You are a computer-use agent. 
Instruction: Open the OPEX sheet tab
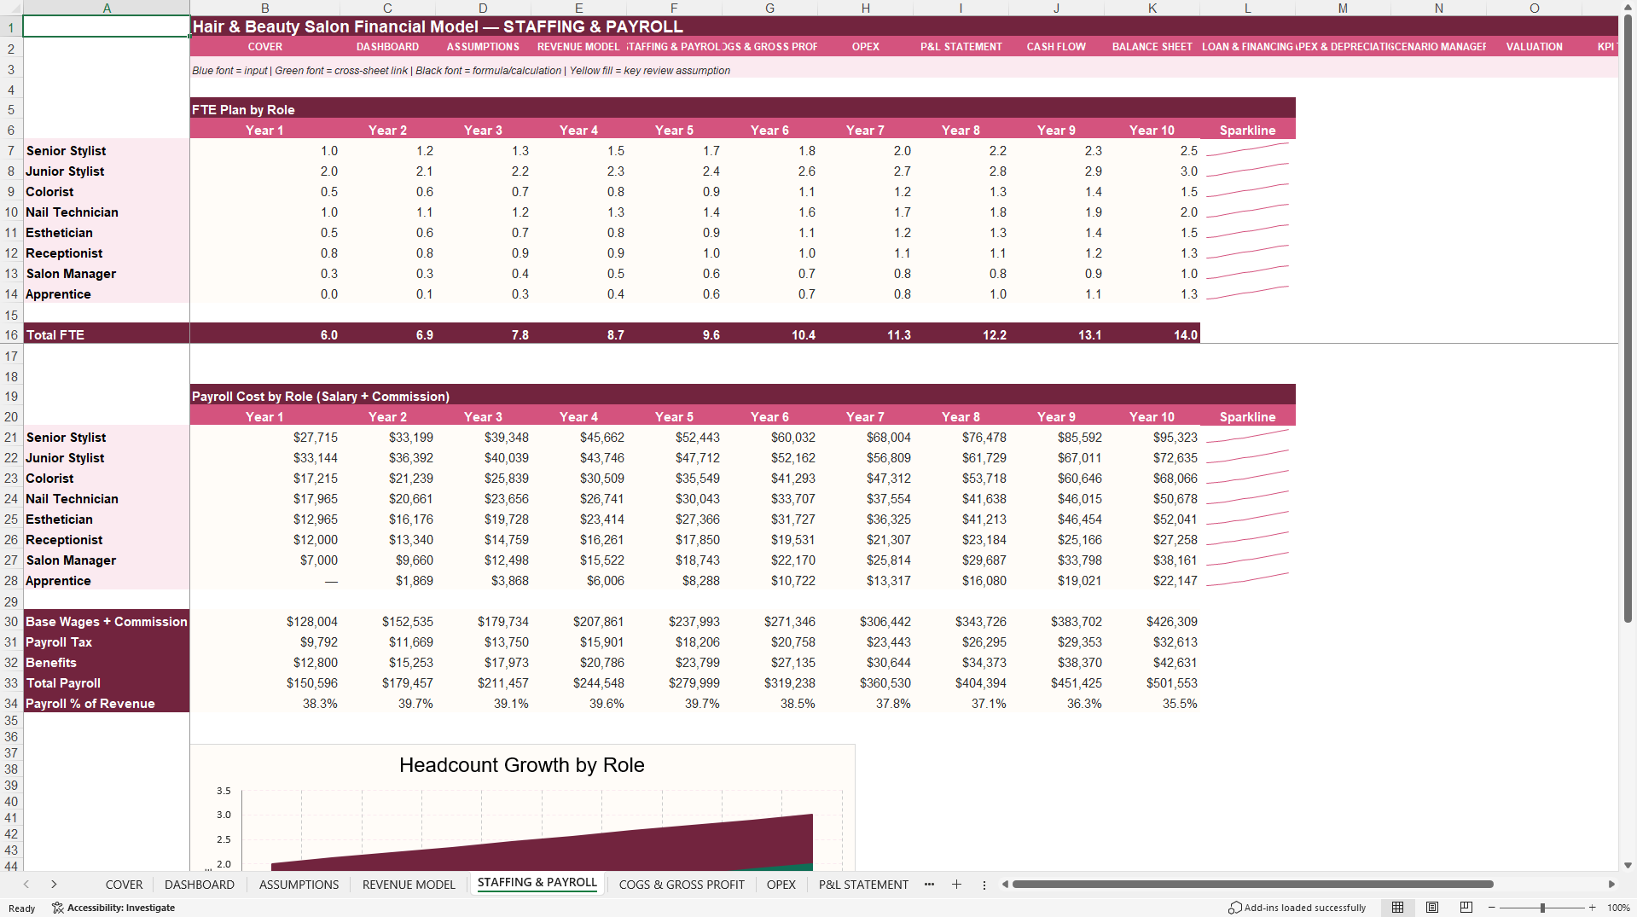click(x=781, y=885)
